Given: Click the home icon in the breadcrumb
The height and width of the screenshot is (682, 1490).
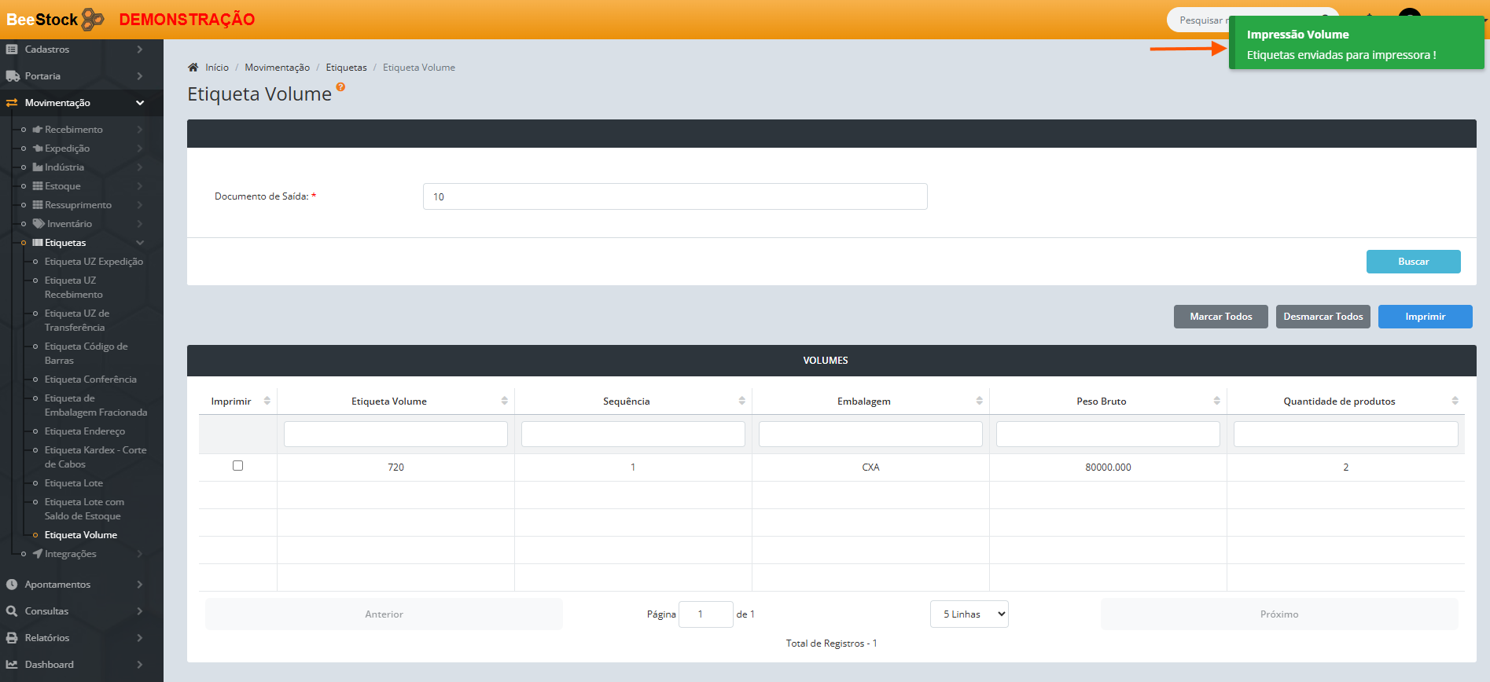Looking at the screenshot, I should (193, 68).
